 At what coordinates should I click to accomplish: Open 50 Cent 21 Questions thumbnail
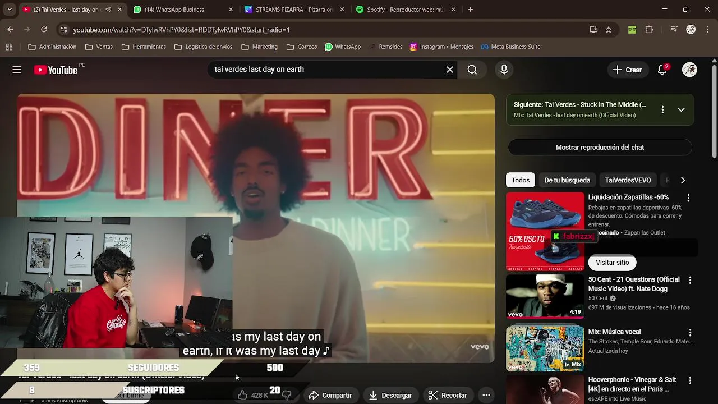tap(545, 296)
